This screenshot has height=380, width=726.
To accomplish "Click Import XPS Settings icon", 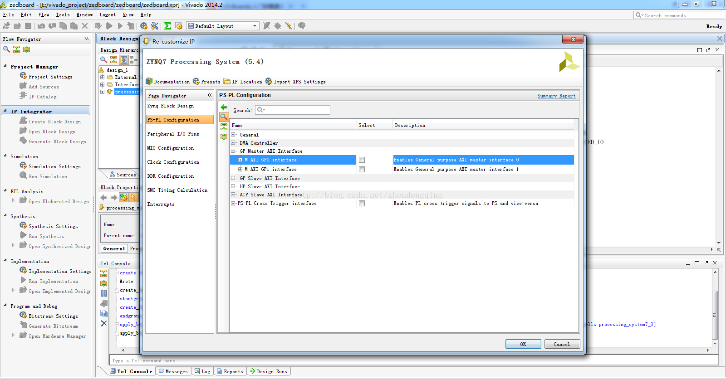I will [x=269, y=82].
